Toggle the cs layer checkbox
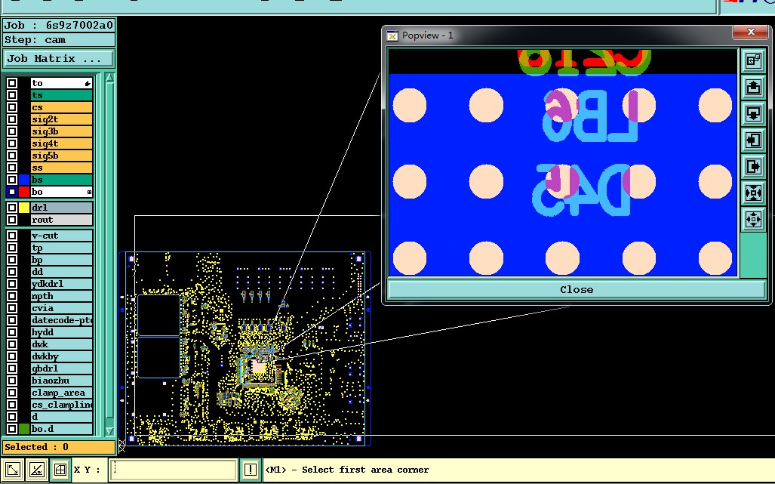The image size is (775, 484). click(x=12, y=107)
